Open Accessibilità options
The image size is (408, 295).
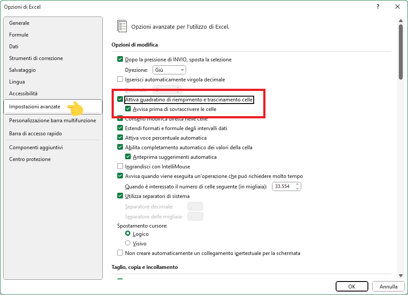pyautogui.click(x=23, y=93)
